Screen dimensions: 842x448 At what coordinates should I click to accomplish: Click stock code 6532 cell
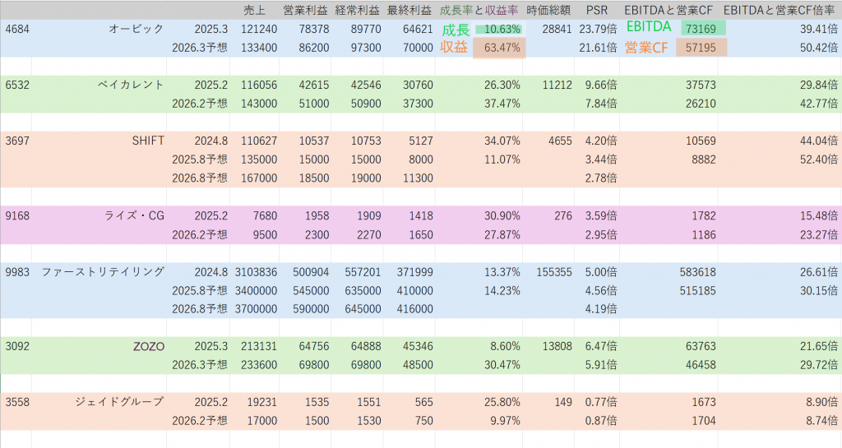click(17, 85)
